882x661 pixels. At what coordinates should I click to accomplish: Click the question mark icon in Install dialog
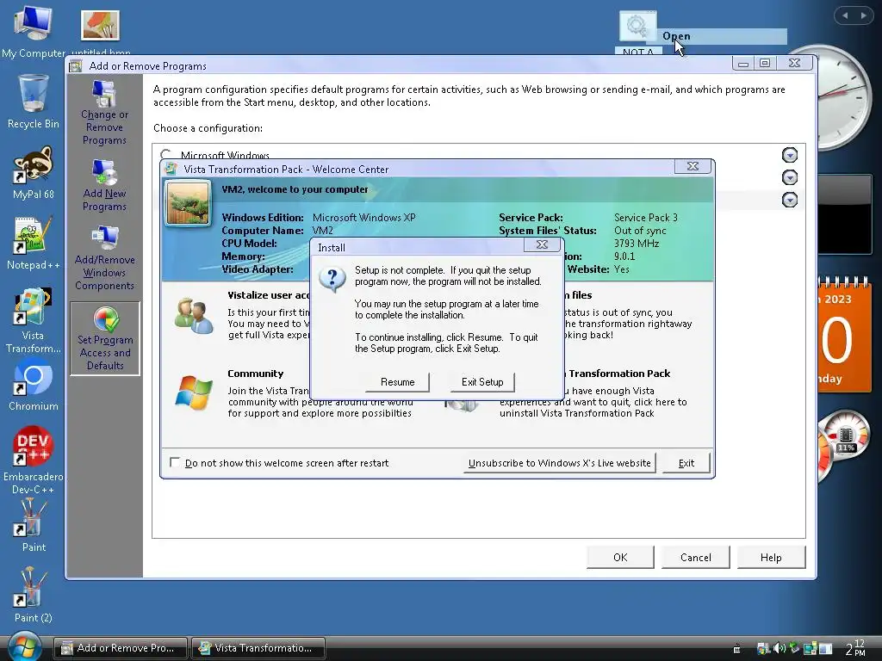pos(332,279)
